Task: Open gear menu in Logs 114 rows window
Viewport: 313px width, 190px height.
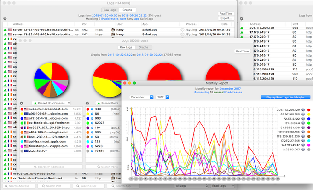Action: pyautogui.click(x=5, y=19)
